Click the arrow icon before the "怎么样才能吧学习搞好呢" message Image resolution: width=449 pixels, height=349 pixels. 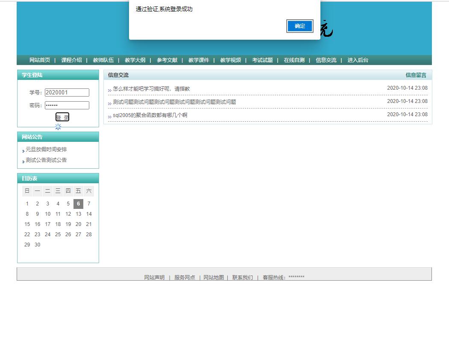[109, 89]
